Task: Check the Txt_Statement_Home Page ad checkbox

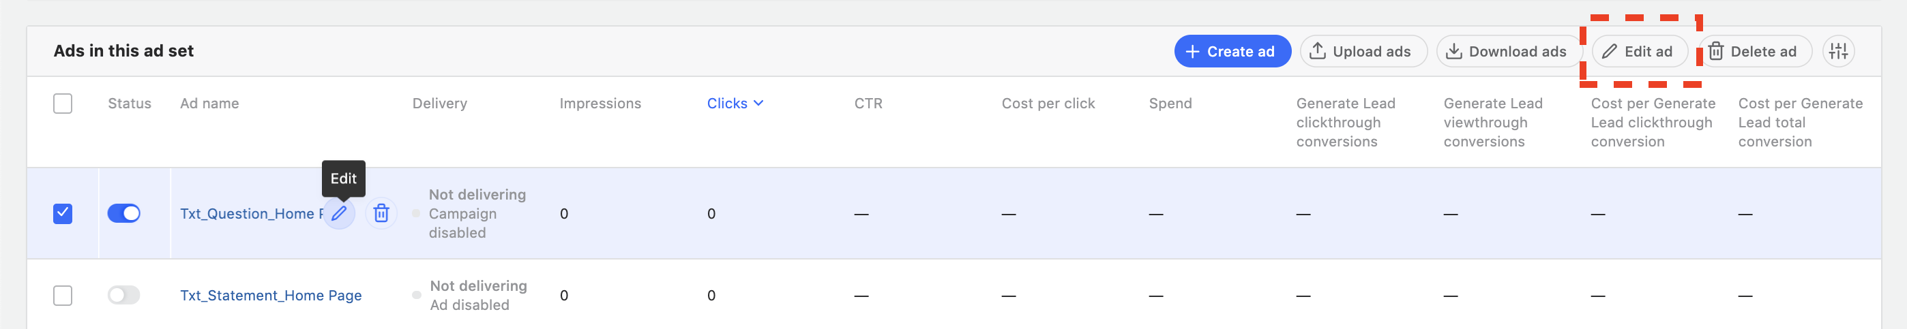Action: pyautogui.click(x=63, y=296)
